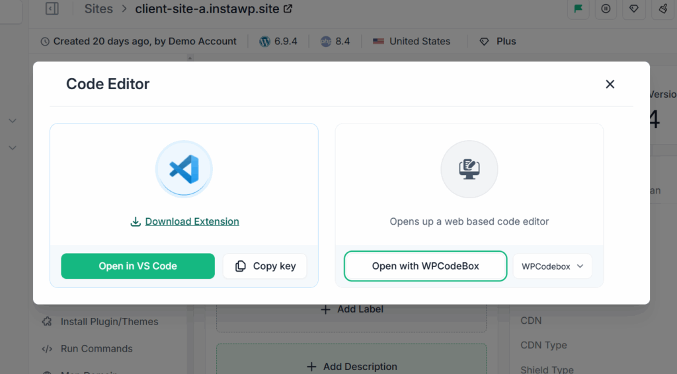This screenshot has height=374, width=677.
Task: Expand the WPCodebox editor dropdown
Action: click(x=552, y=266)
